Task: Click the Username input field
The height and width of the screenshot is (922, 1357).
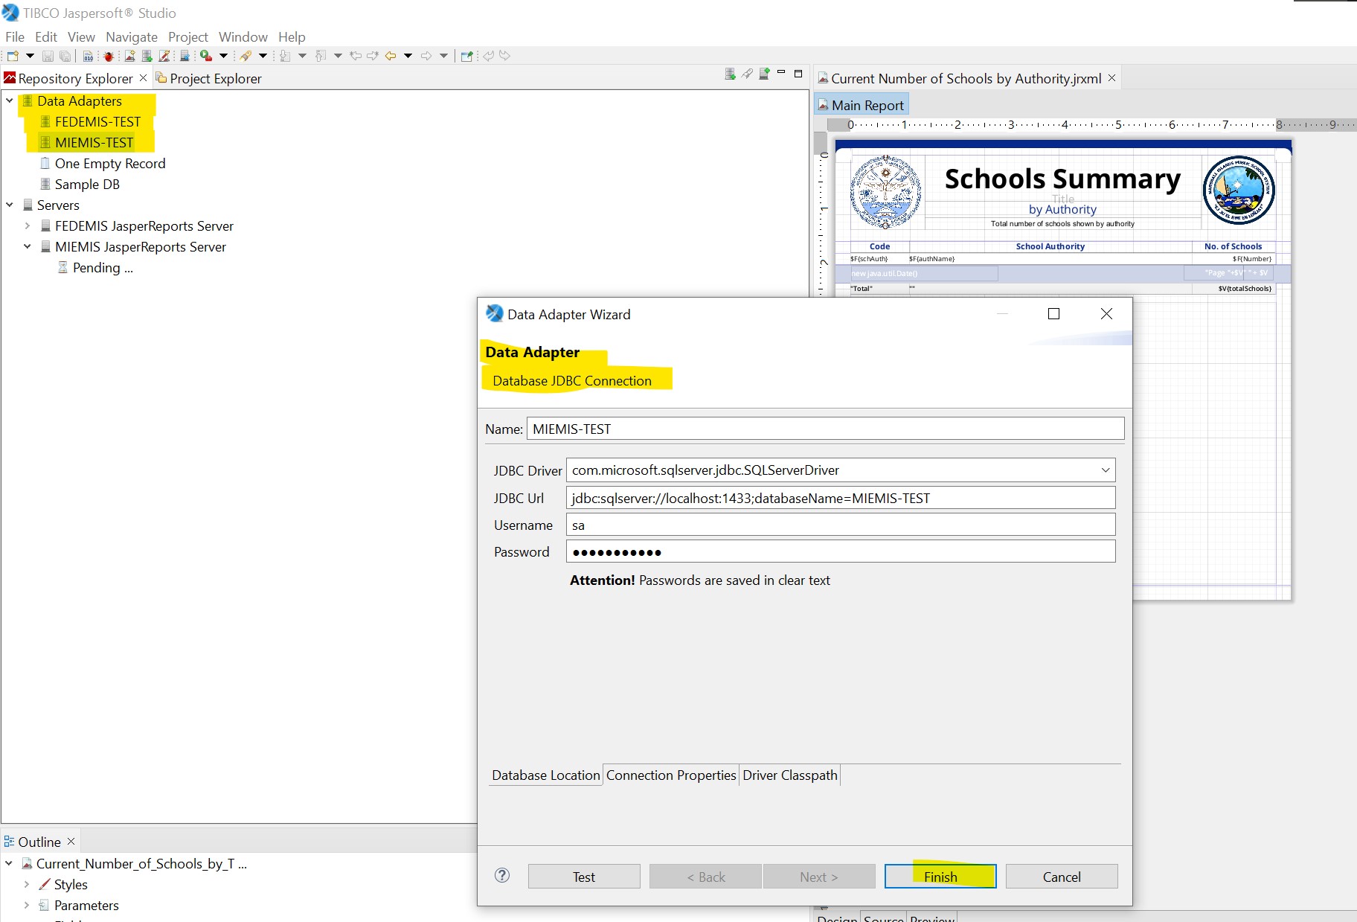Action: [x=840, y=525]
